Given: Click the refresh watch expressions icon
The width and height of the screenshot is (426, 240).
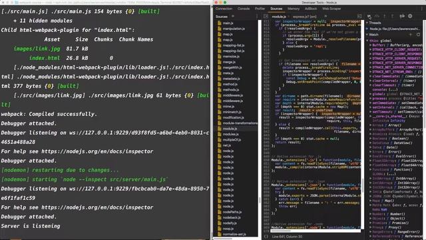Looking at the screenshot, I should point(419,35).
